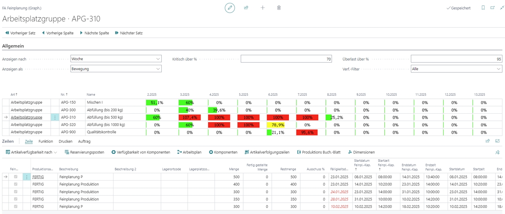This screenshot has width=505, height=214.
Task: Click Nächste Spalte button
Action: coord(94,33)
